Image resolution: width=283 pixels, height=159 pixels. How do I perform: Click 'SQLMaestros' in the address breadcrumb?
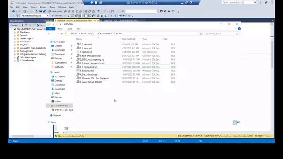point(104,34)
